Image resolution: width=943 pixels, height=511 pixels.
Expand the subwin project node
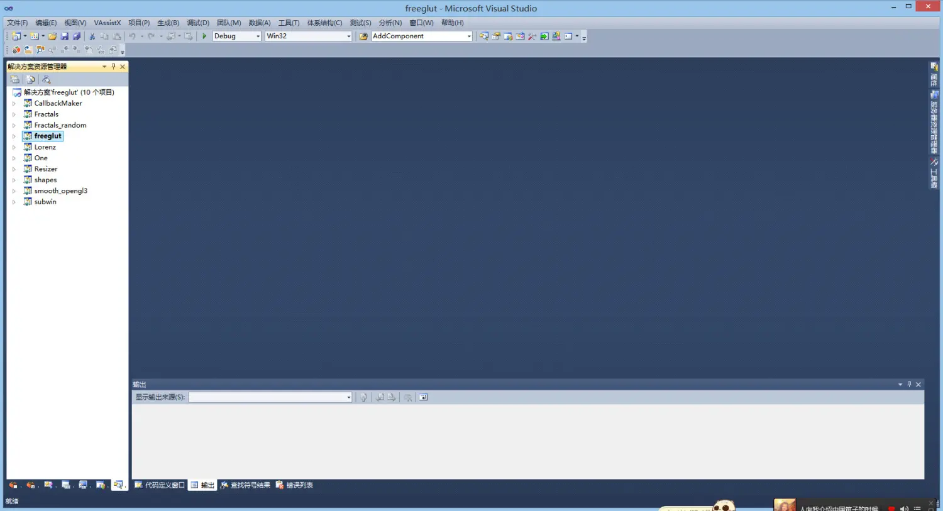(14, 202)
